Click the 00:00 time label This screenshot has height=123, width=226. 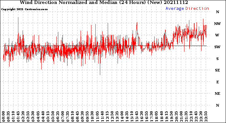coord(4,116)
